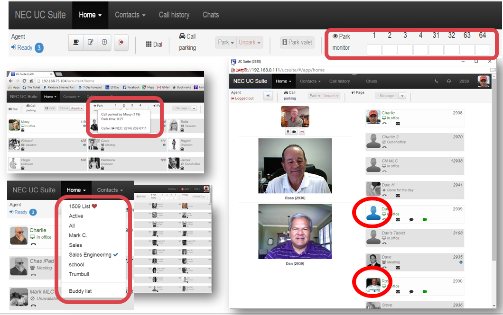Select park monitor slot 1 in top toolbar

pyautogui.click(x=374, y=50)
